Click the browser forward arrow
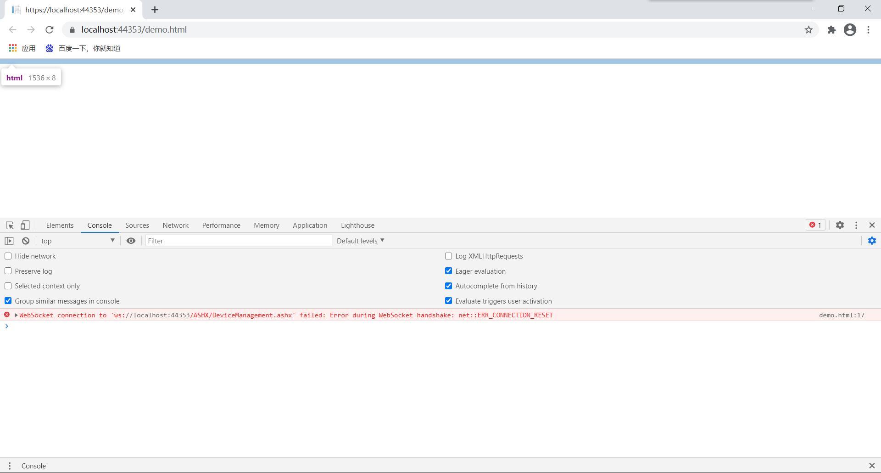The image size is (881, 473). (31, 30)
